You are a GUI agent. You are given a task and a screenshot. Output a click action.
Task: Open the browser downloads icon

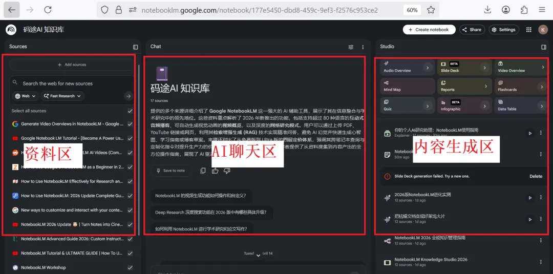[487, 10]
